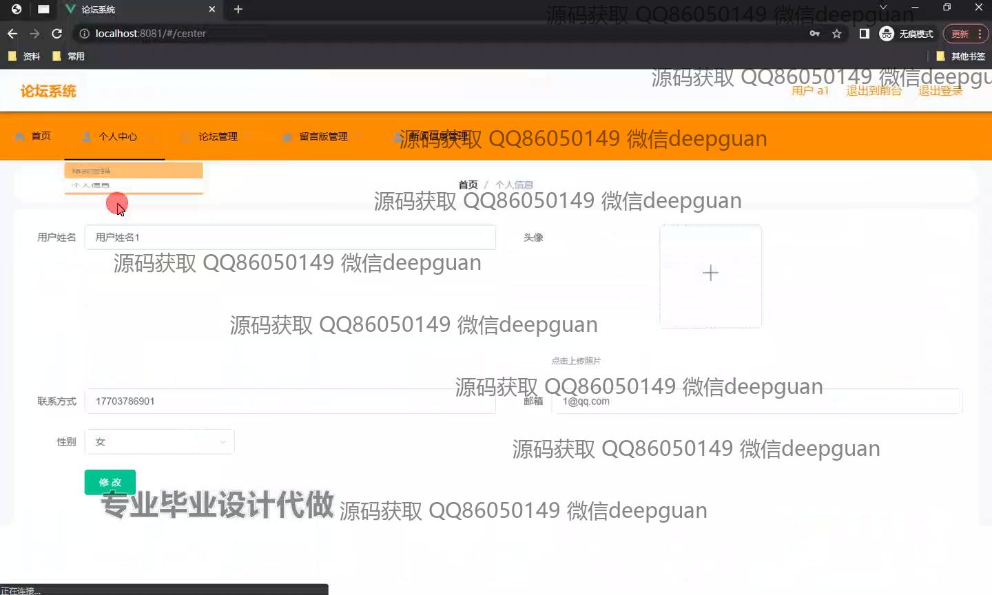
Task: Open the 资料 bookmark folder
Action: pyautogui.click(x=24, y=56)
